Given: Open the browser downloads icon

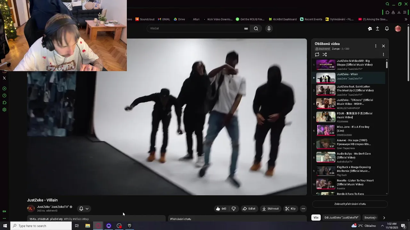Looking at the screenshot, I should [399, 12].
